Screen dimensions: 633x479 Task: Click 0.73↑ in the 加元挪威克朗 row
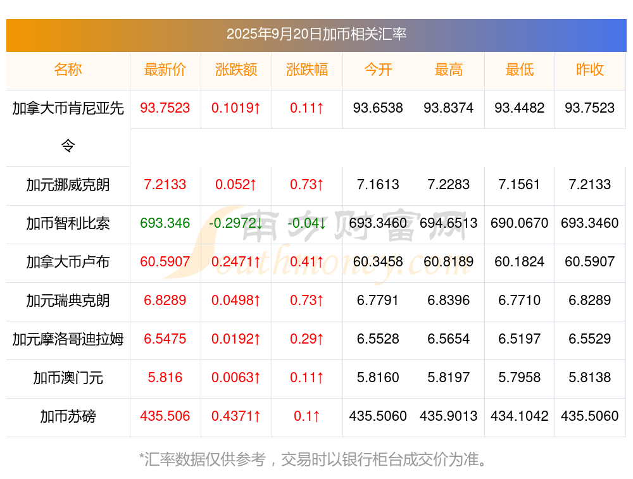tap(307, 184)
